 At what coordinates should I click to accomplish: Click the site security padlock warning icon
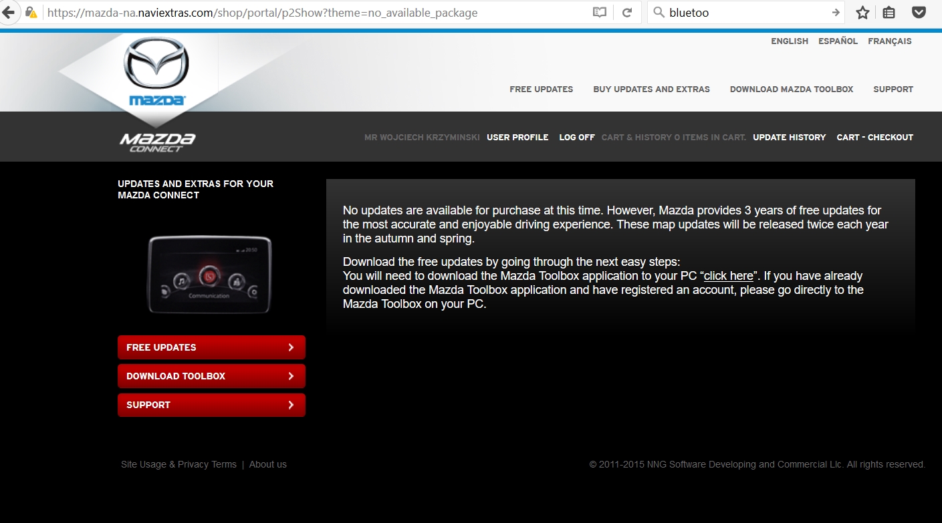pyautogui.click(x=31, y=13)
